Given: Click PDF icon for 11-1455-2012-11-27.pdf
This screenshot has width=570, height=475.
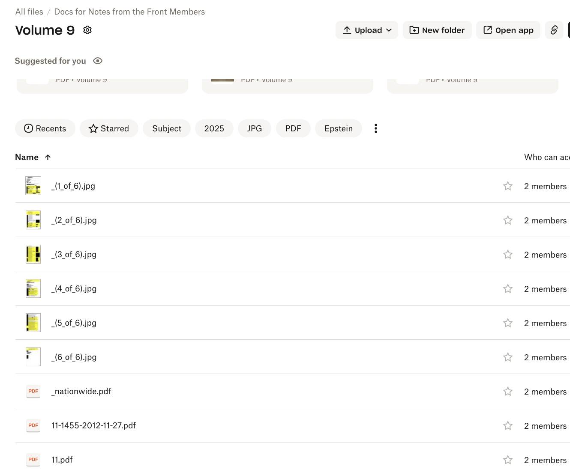Looking at the screenshot, I should coord(33,425).
